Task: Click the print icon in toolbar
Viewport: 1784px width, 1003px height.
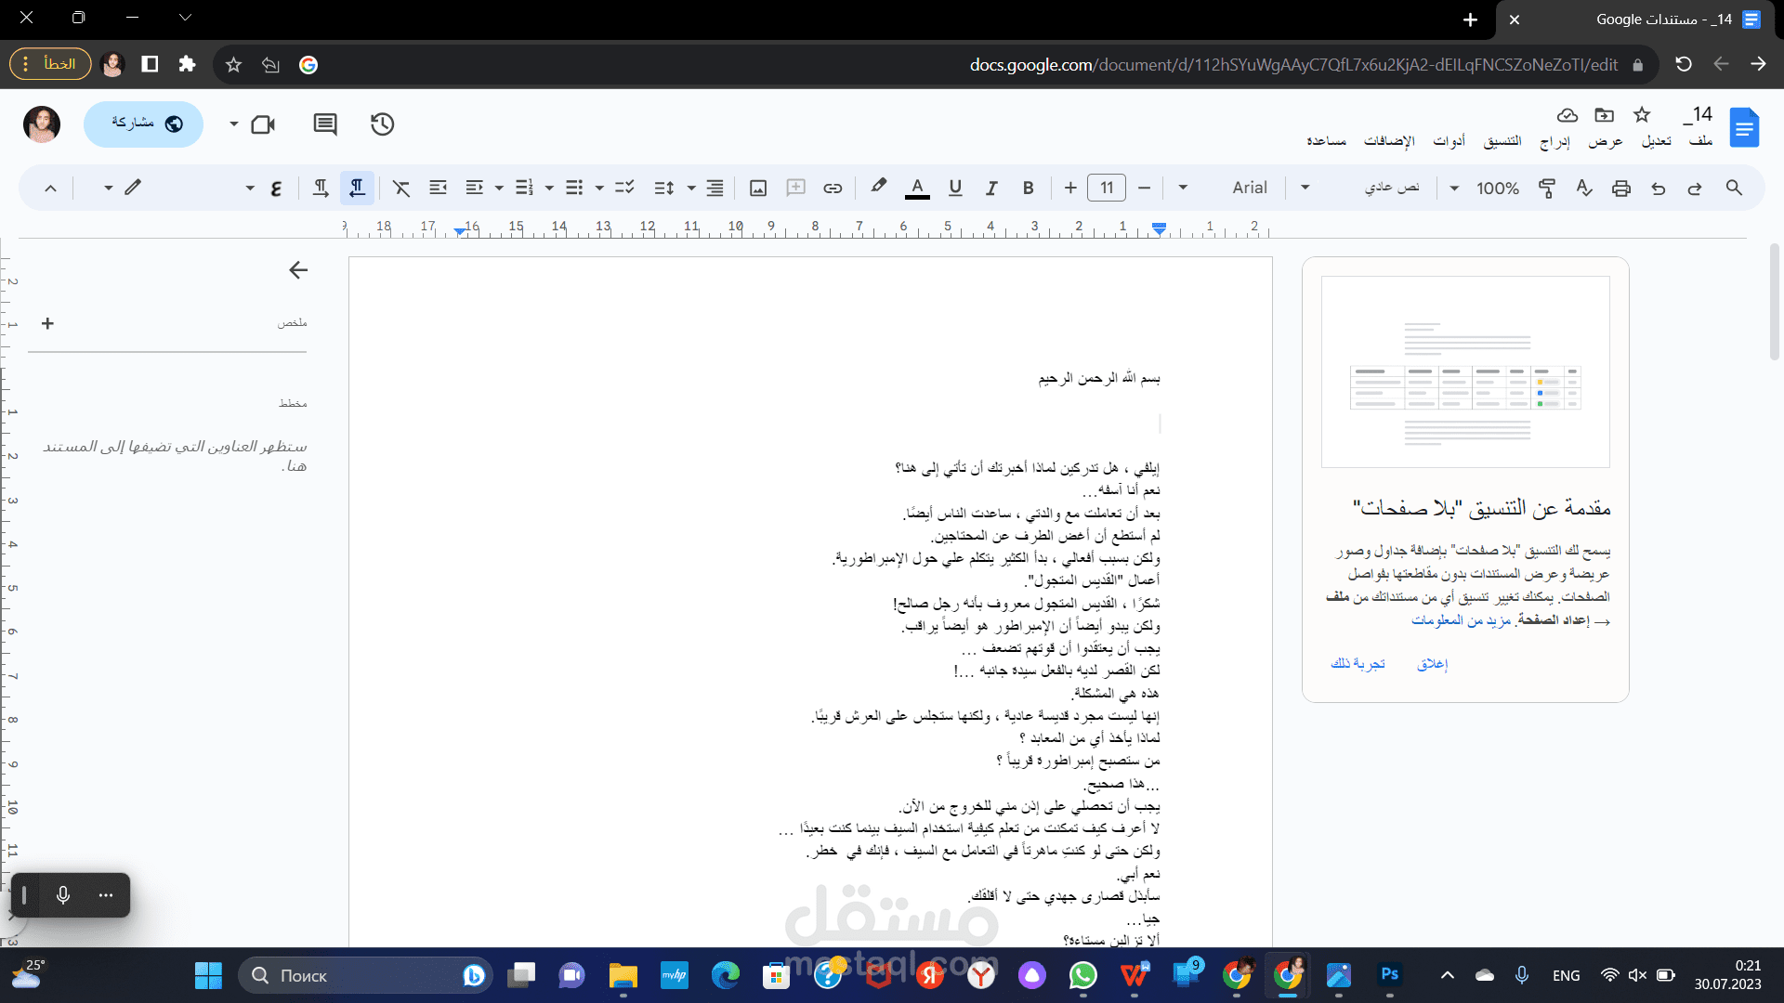Action: [x=1621, y=189]
